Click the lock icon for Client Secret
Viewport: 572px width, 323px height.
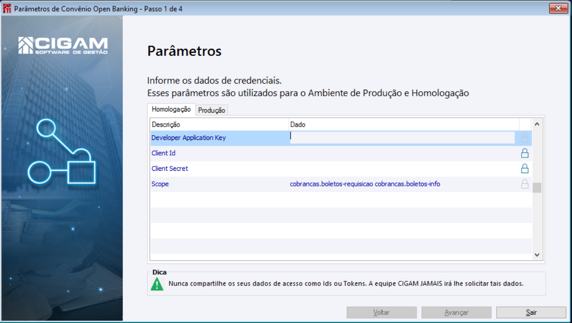(x=525, y=168)
